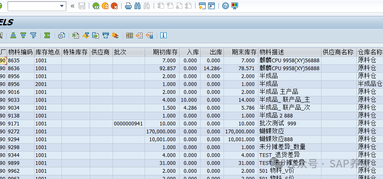Viewport: 383px width, 179px height.
Task: Click the Print icon
Action: click(x=128, y=6)
